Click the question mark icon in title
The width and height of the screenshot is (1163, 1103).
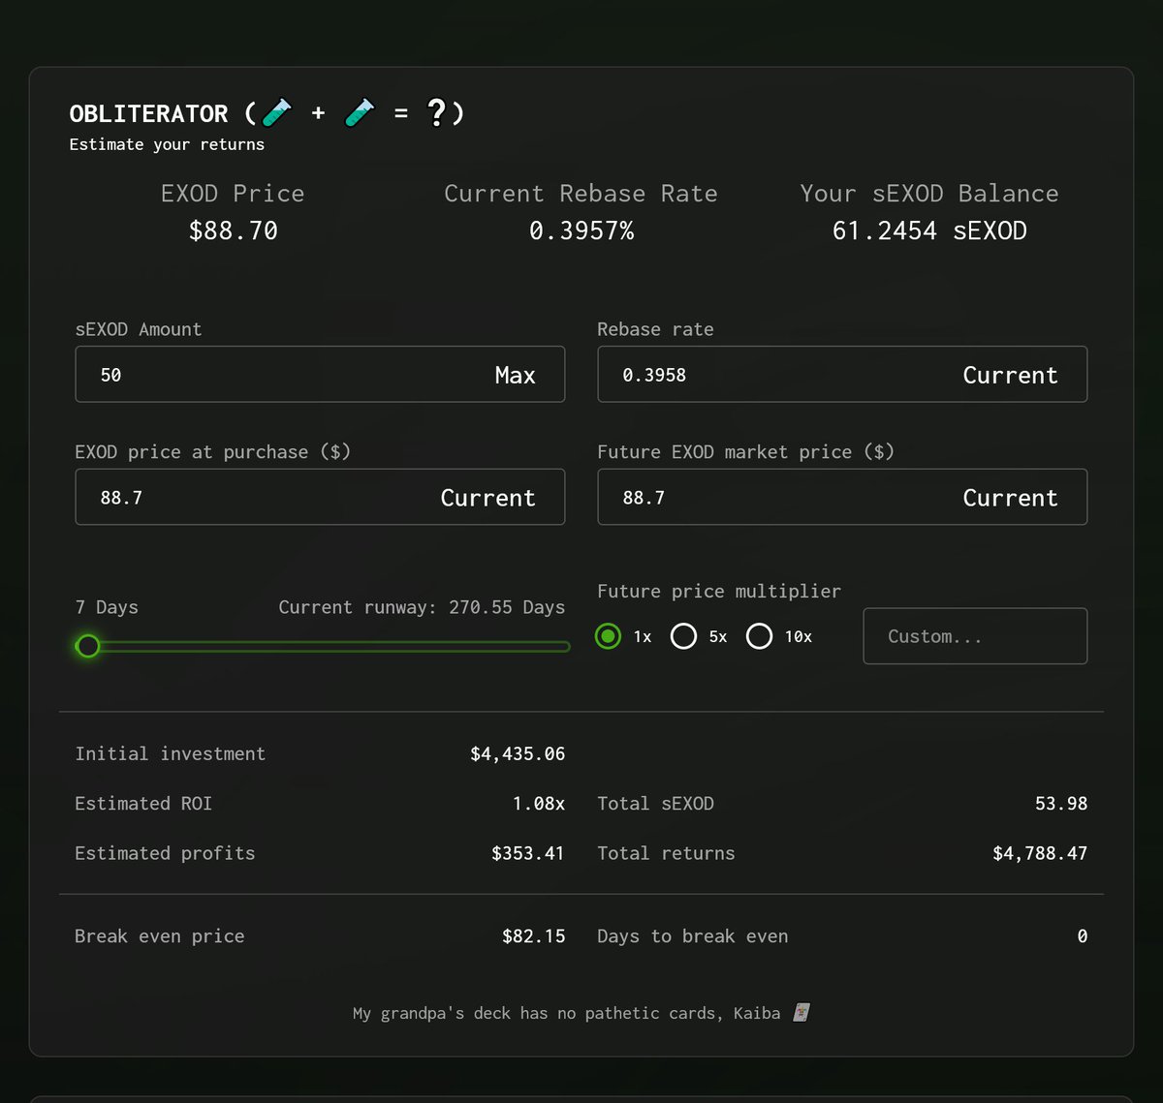click(437, 113)
